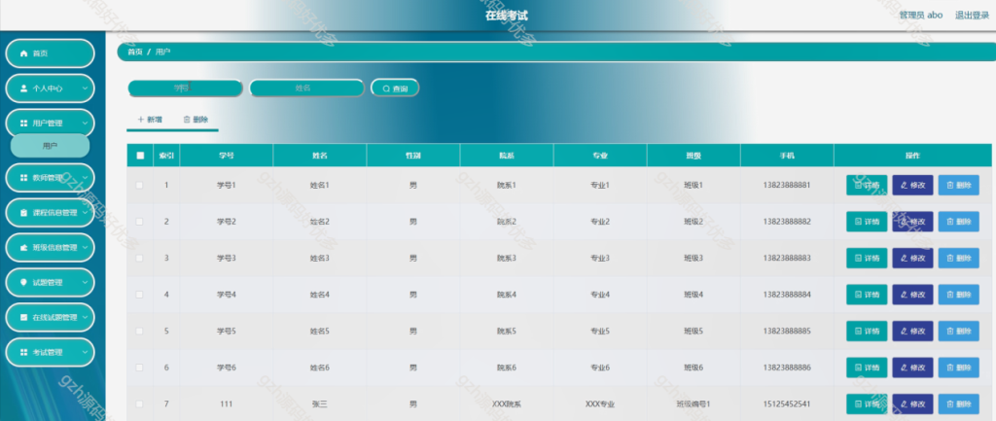The image size is (996, 421).
Task: Check the checkbox for row 学号1
Action: pyautogui.click(x=140, y=186)
